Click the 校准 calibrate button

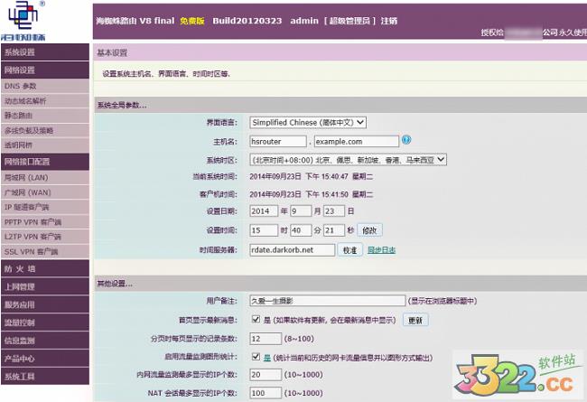pyautogui.click(x=350, y=250)
